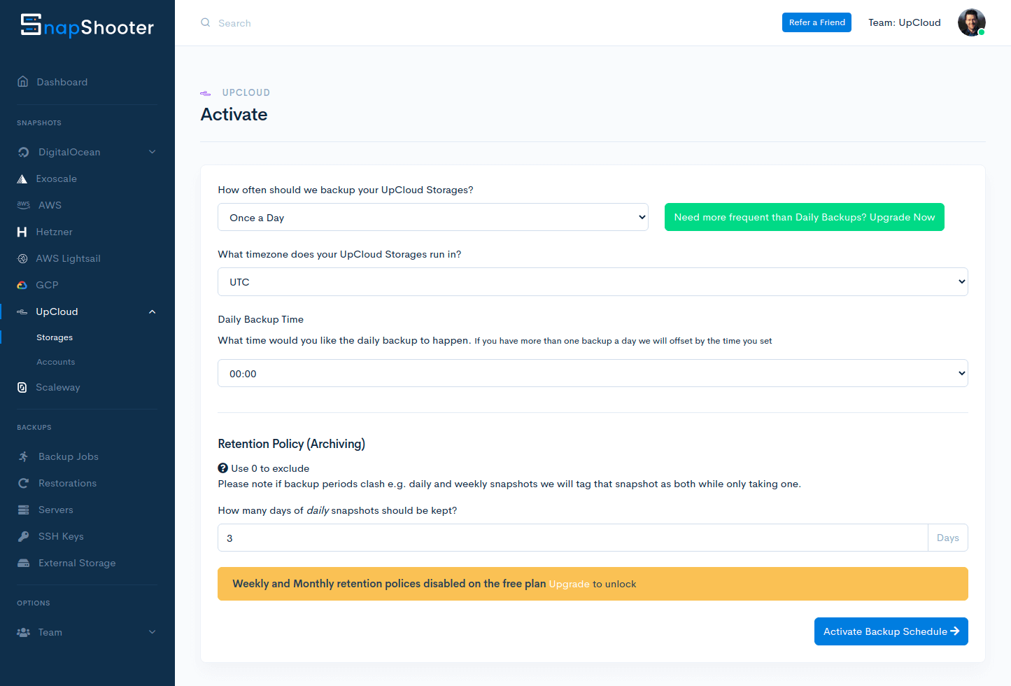Click the Hetzner H icon
This screenshot has height=686, width=1011.
click(x=22, y=232)
